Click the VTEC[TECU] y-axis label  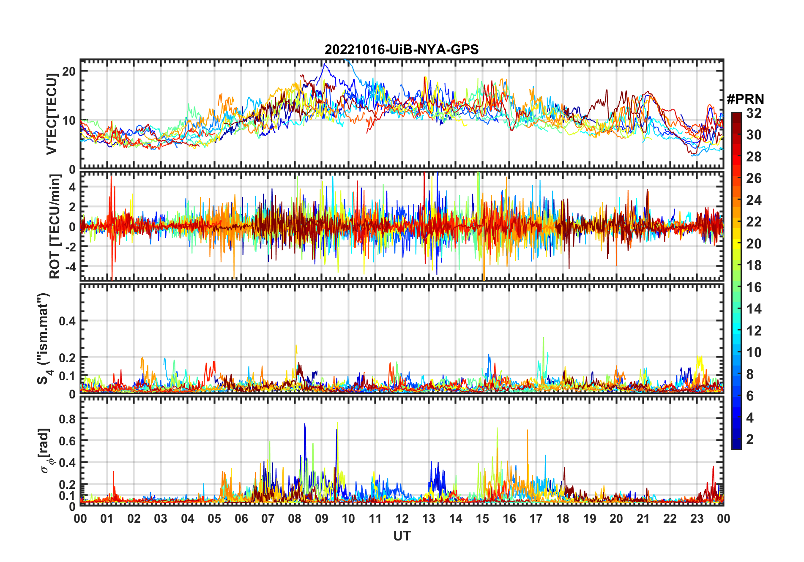pos(52,114)
